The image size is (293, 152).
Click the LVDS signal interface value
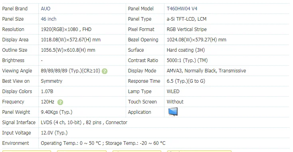tap(84, 123)
